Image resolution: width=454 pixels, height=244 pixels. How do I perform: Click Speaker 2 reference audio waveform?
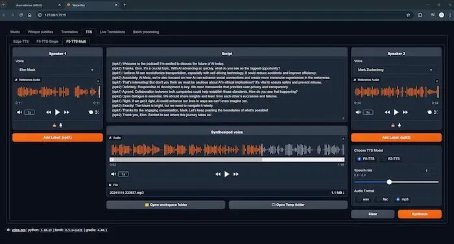point(396,92)
